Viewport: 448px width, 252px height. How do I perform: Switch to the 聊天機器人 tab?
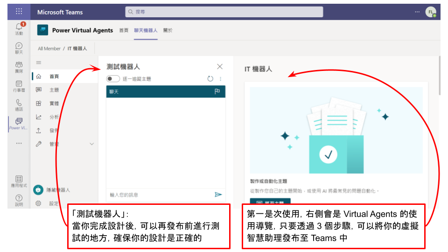click(146, 30)
